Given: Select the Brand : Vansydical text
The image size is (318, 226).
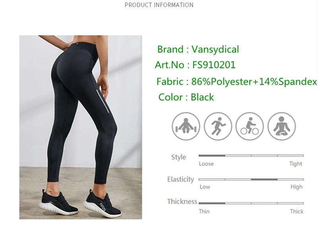Looking at the screenshot, I should click(198, 49).
